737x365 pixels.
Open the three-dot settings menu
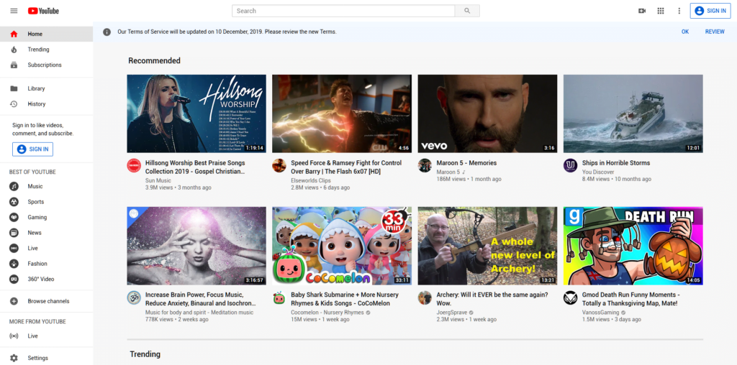tap(679, 11)
